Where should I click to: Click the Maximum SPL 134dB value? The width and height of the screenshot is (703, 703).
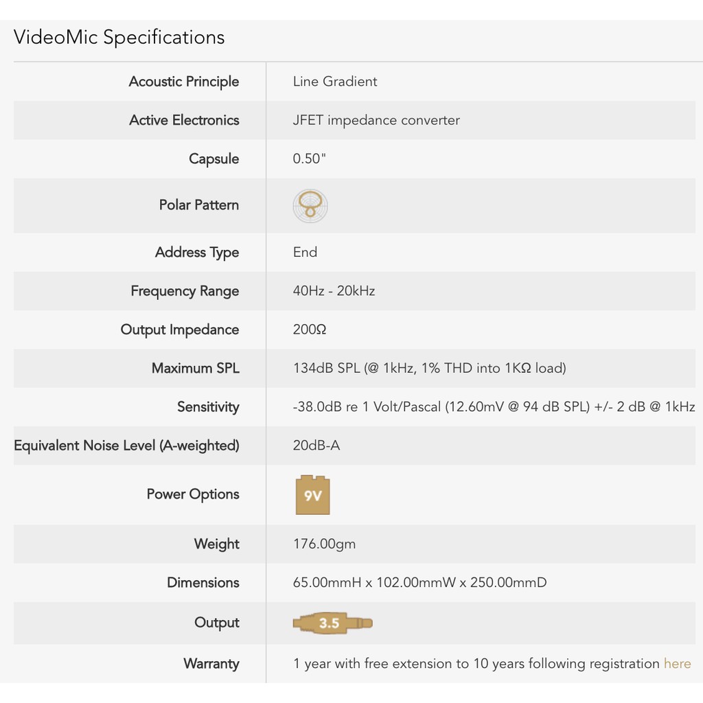[429, 368]
